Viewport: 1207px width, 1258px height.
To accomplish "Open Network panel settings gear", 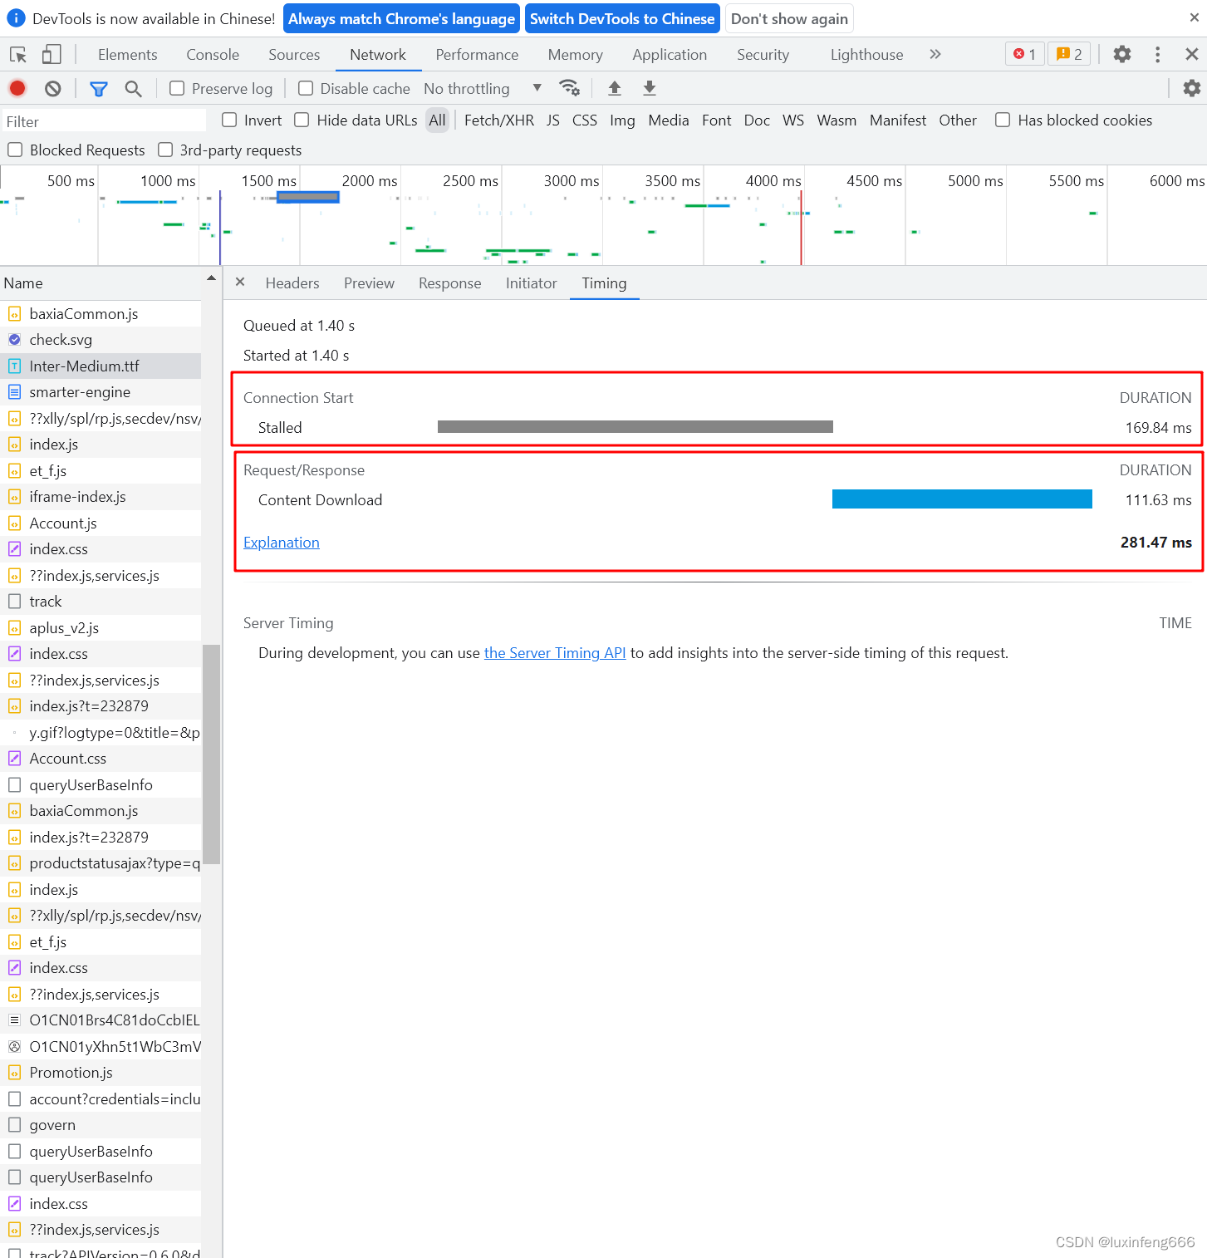I will (x=1192, y=88).
